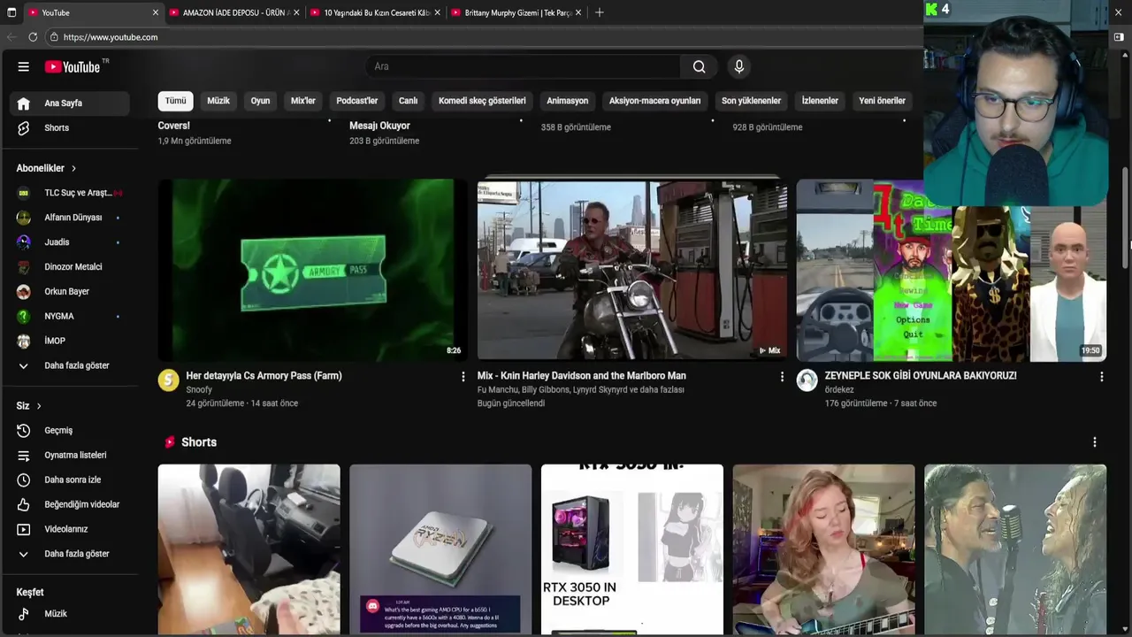Viewport: 1132px width, 637px height.
Task: Open options for ZEYNEPLE ŞOK GİBİ video
Action: coord(1101,377)
